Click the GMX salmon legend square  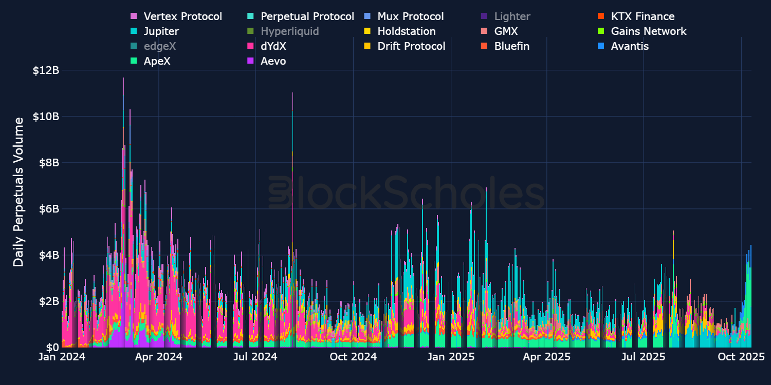[x=483, y=31]
